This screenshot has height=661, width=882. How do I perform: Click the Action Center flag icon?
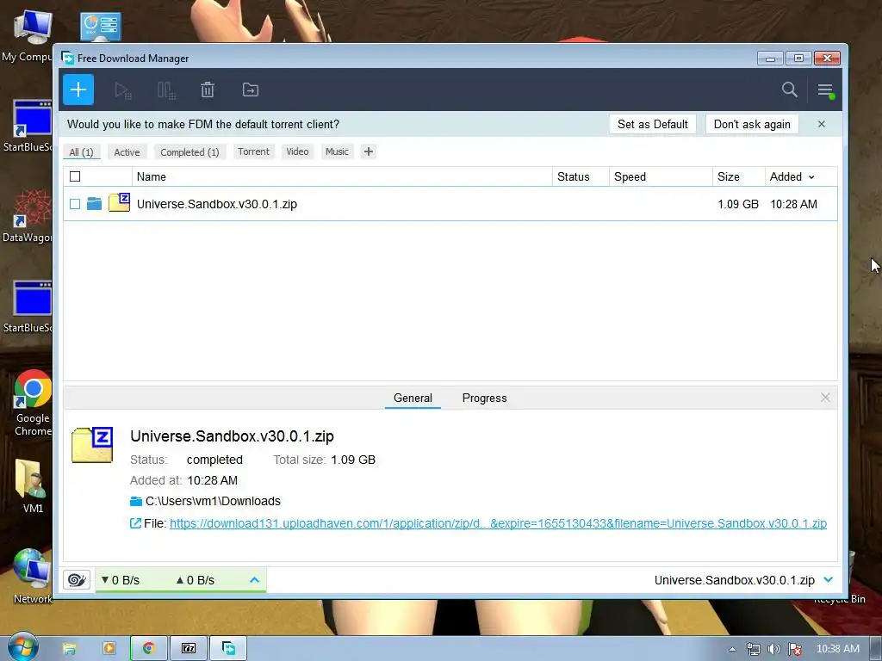(x=795, y=649)
